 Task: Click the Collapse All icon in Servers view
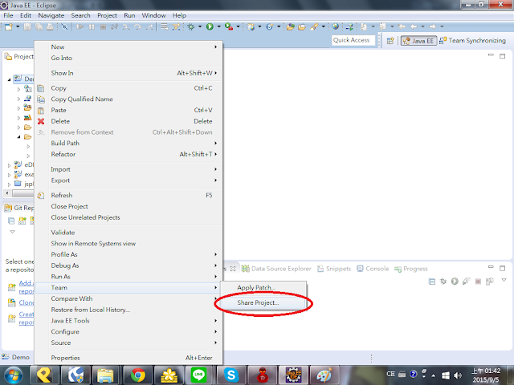click(x=432, y=282)
